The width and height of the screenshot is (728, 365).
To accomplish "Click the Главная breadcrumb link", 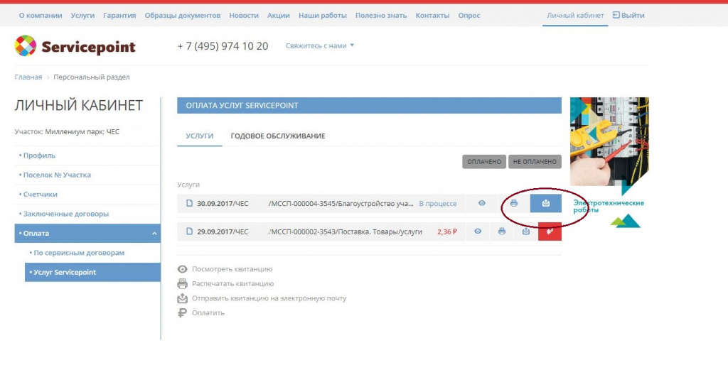I will click(28, 77).
